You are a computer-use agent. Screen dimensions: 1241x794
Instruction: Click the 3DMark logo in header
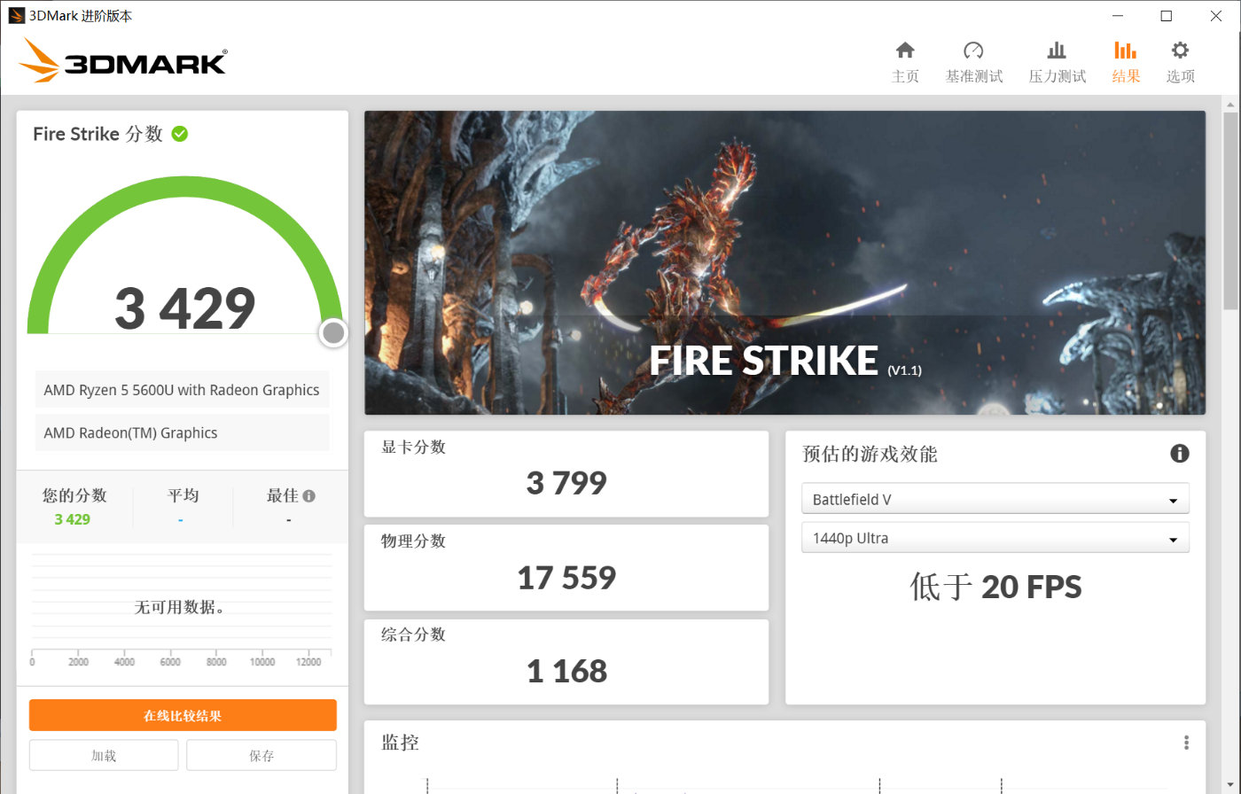pyautogui.click(x=123, y=61)
